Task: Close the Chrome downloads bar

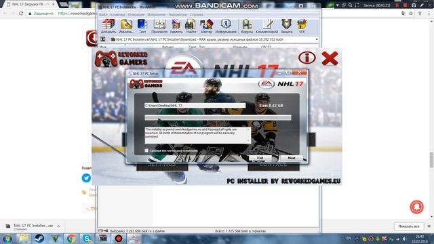Action: [x=429, y=226]
